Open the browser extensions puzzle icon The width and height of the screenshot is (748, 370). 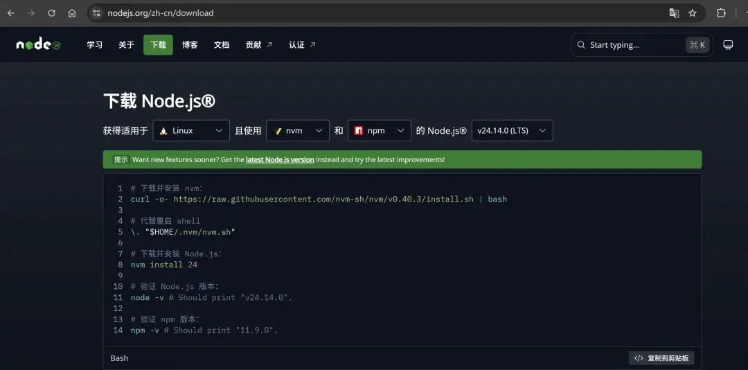coord(721,13)
